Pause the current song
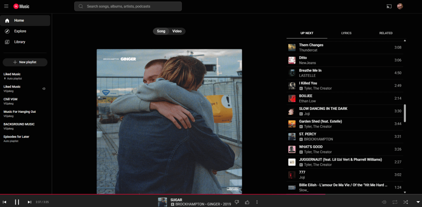 pos(17,202)
